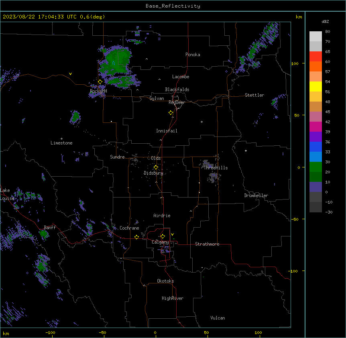Click the yellow V marker on the northwest highway
346x338 pixels.
[70, 74]
